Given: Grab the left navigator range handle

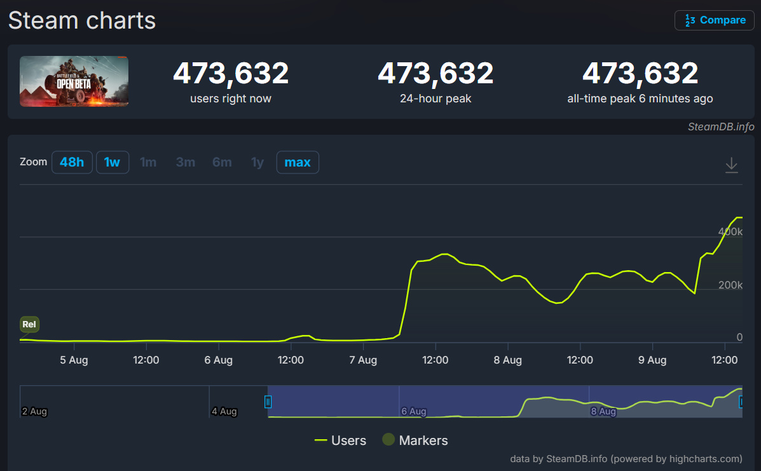Looking at the screenshot, I should (x=268, y=402).
